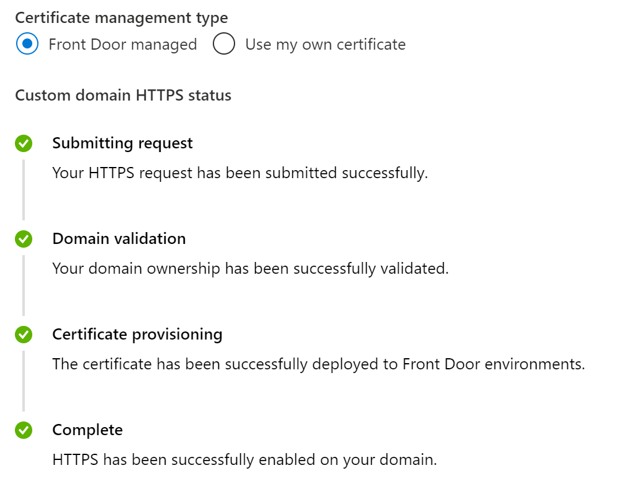Select the Front Door managed radio button
The width and height of the screenshot is (621, 491).
[27, 44]
